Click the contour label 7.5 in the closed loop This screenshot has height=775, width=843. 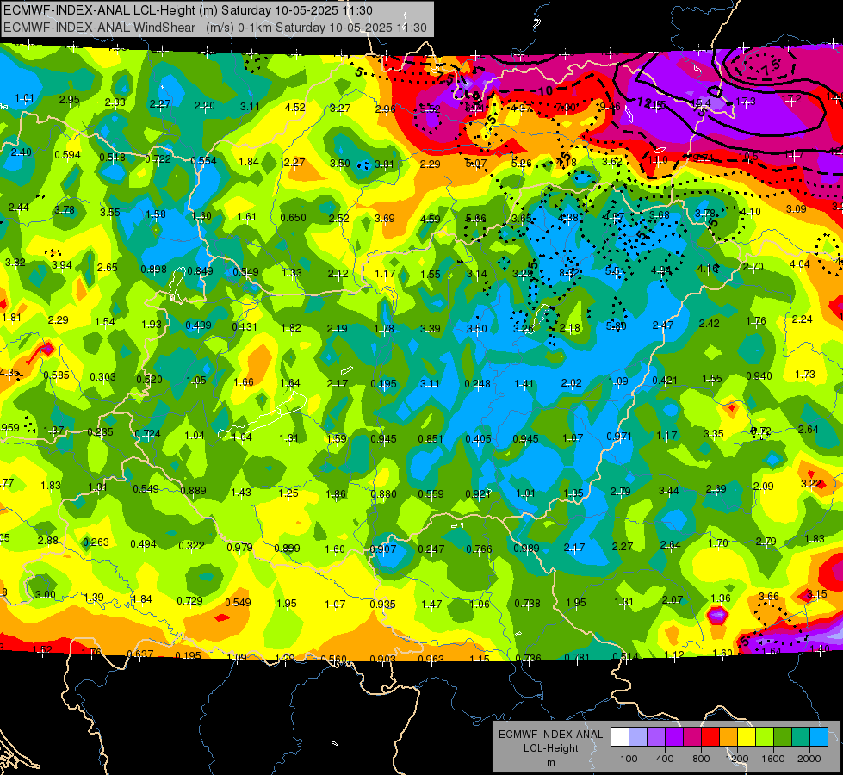point(771,66)
